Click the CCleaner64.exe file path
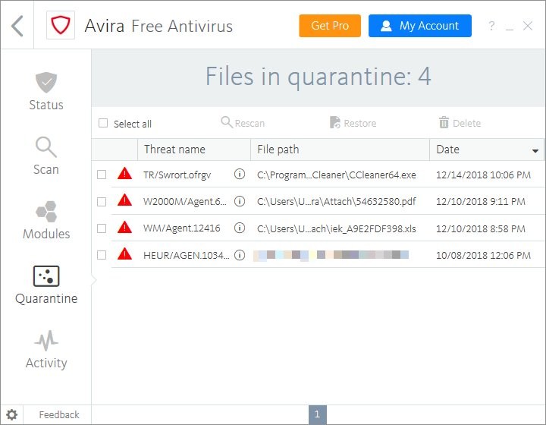 [337, 175]
